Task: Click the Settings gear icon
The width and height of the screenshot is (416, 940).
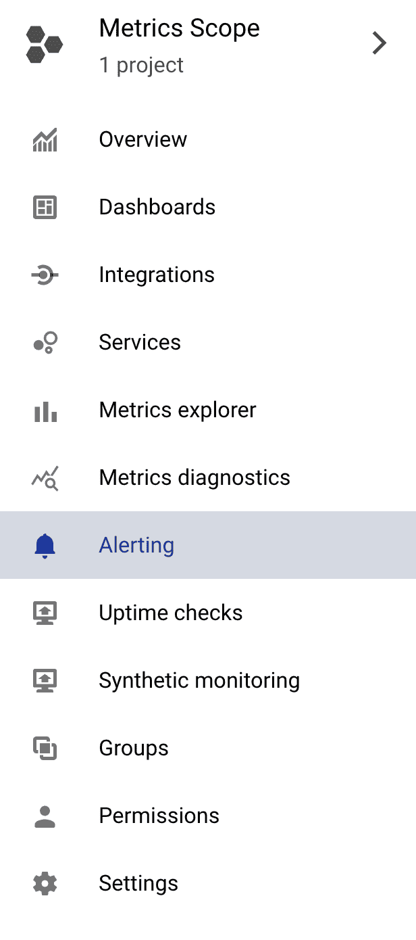Action: coord(44,883)
